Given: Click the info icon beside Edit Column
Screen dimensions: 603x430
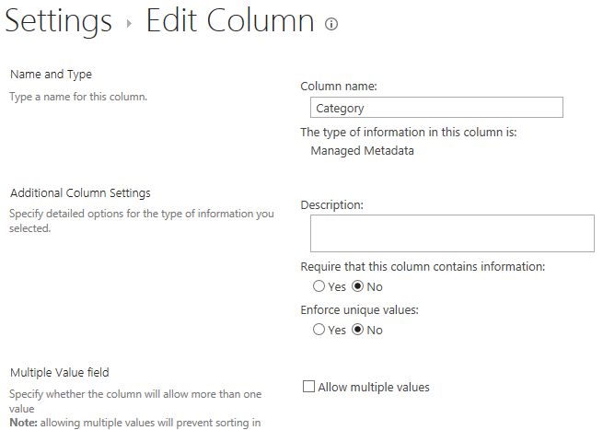Looking at the screenshot, I should (331, 25).
